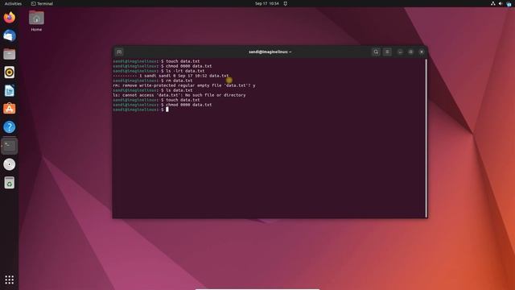
Task: Show applications grid
Action: (x=9, y=280)
